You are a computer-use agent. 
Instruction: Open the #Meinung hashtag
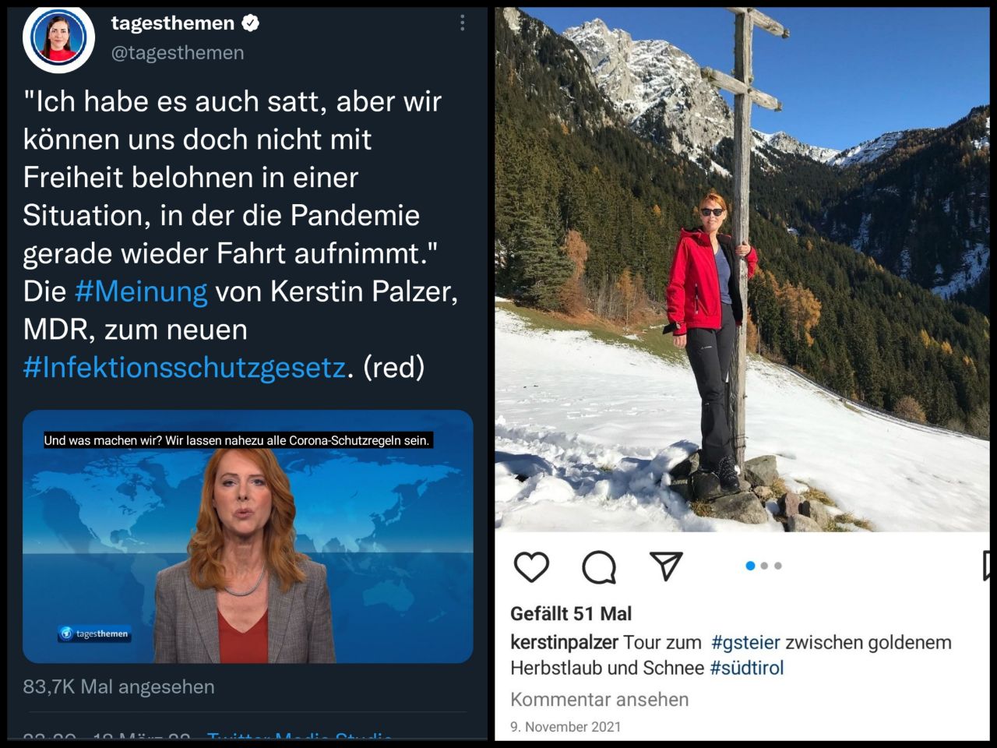tap(141, 291)
